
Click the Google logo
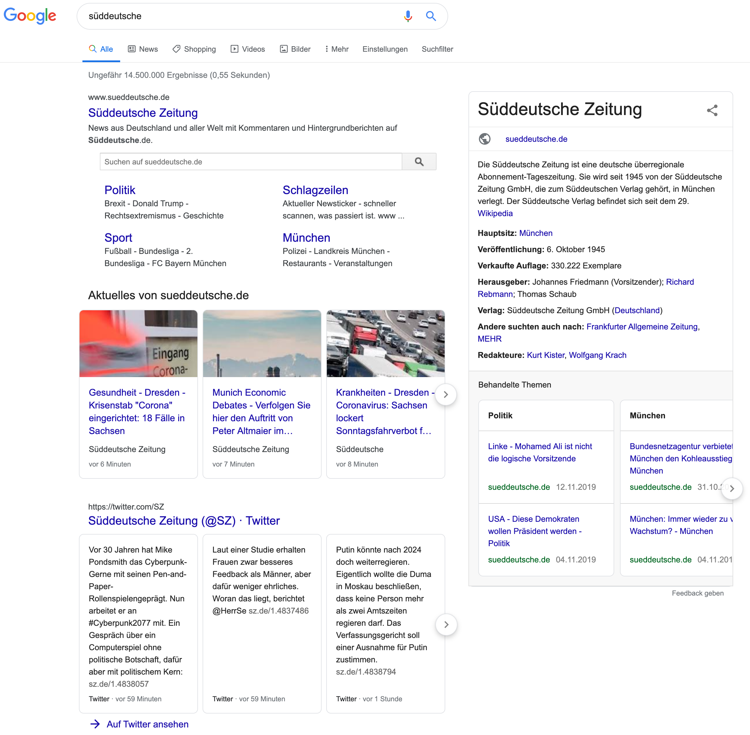tap(30, 16)
